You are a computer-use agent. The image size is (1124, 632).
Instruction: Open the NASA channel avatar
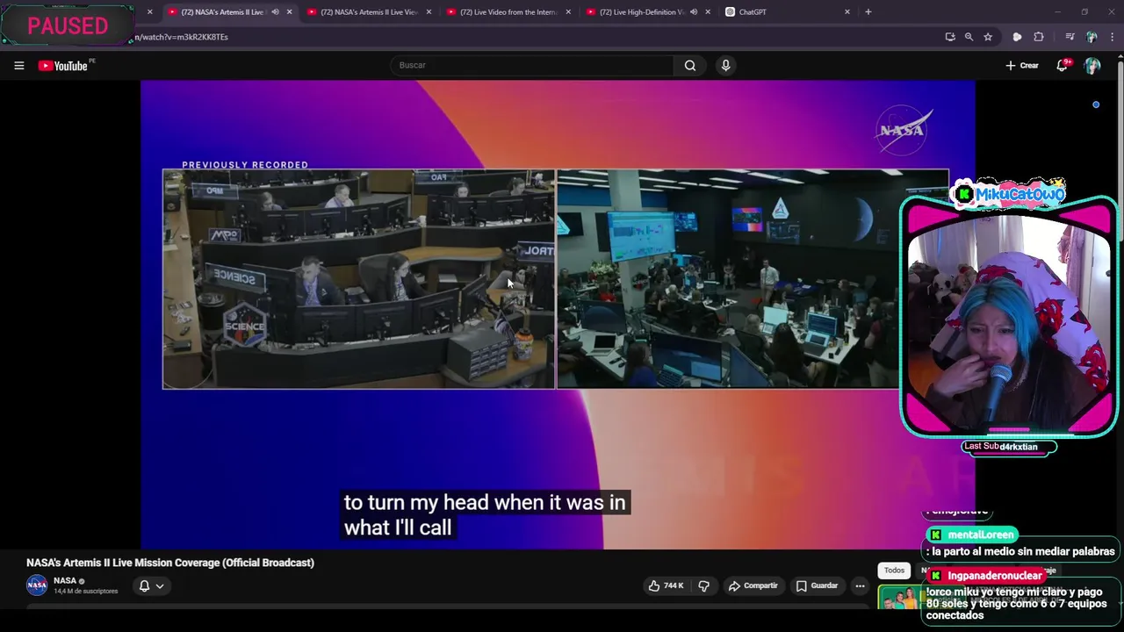tap(37, 585)
